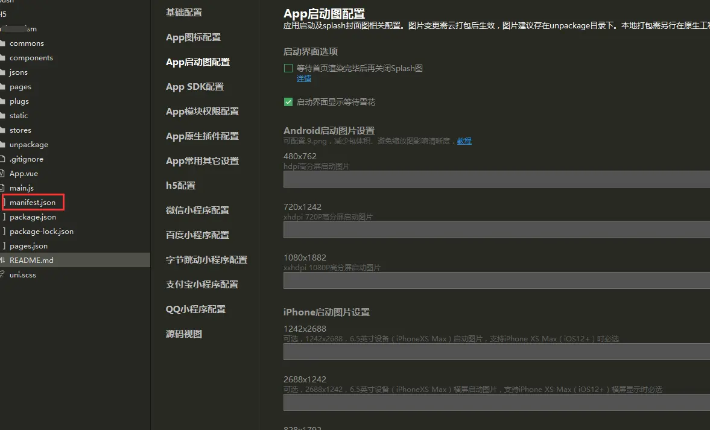710x430 pixels.
Task: Open App常用其它设置 section
Action: [203, 161]
